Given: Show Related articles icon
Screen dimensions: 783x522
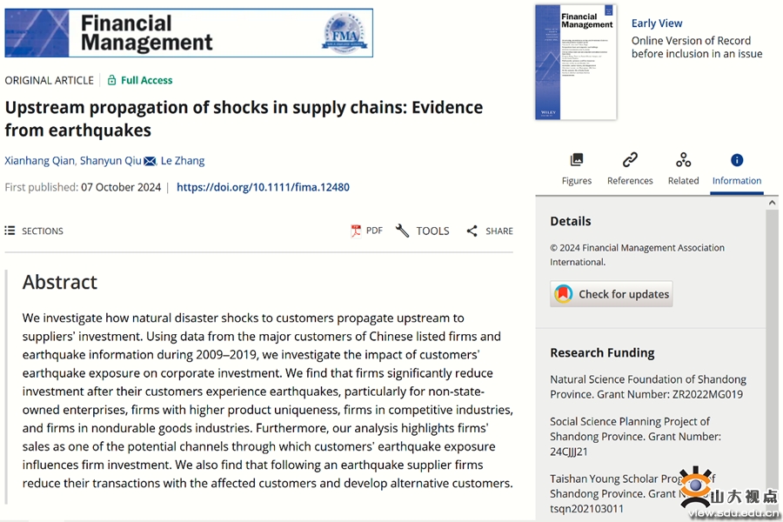Looking at the screenshot, I should click(683, 160).
